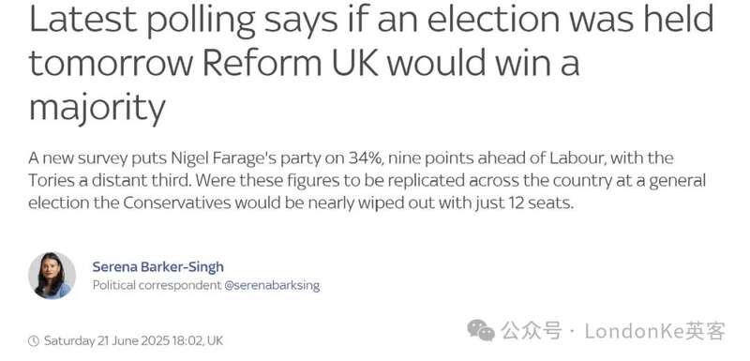Image resolution: width=750 pixels, height=361 pixels.
Task: Click 'tomorrow' in the headline's second line
Action: coord(112,64)
